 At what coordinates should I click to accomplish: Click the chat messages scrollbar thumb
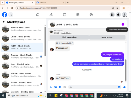[126, 70]
